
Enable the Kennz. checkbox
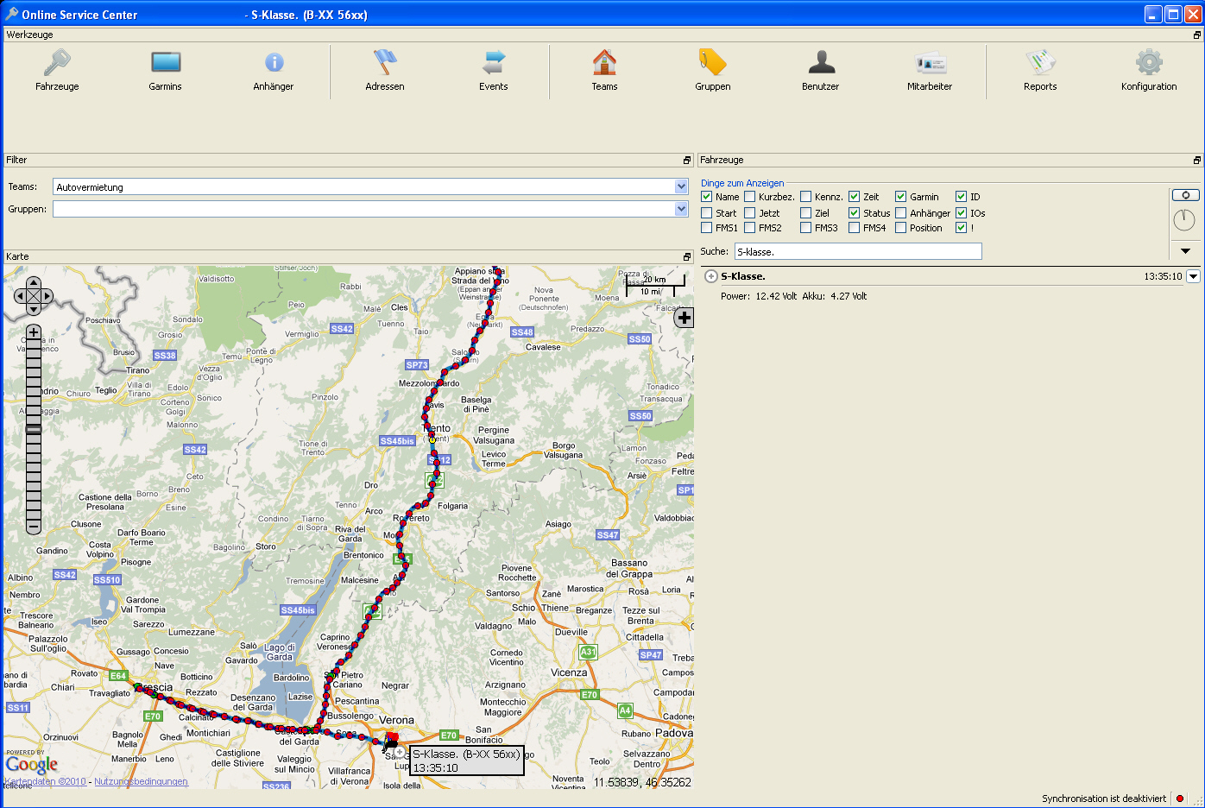[805, 197]
